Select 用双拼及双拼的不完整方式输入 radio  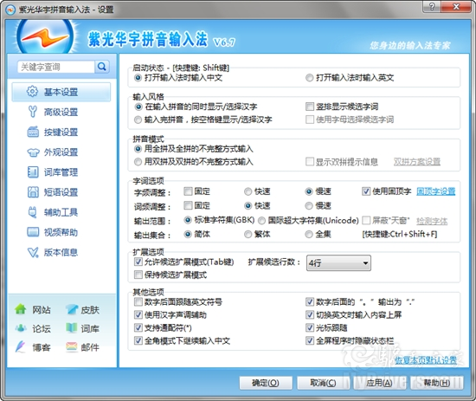click(138, 162)
